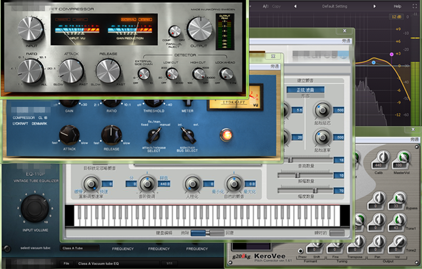Click the piano keyboard in the pitch plugin
Image resolution: width=422 pixels, height=269 pixels.
coord(207,216)
